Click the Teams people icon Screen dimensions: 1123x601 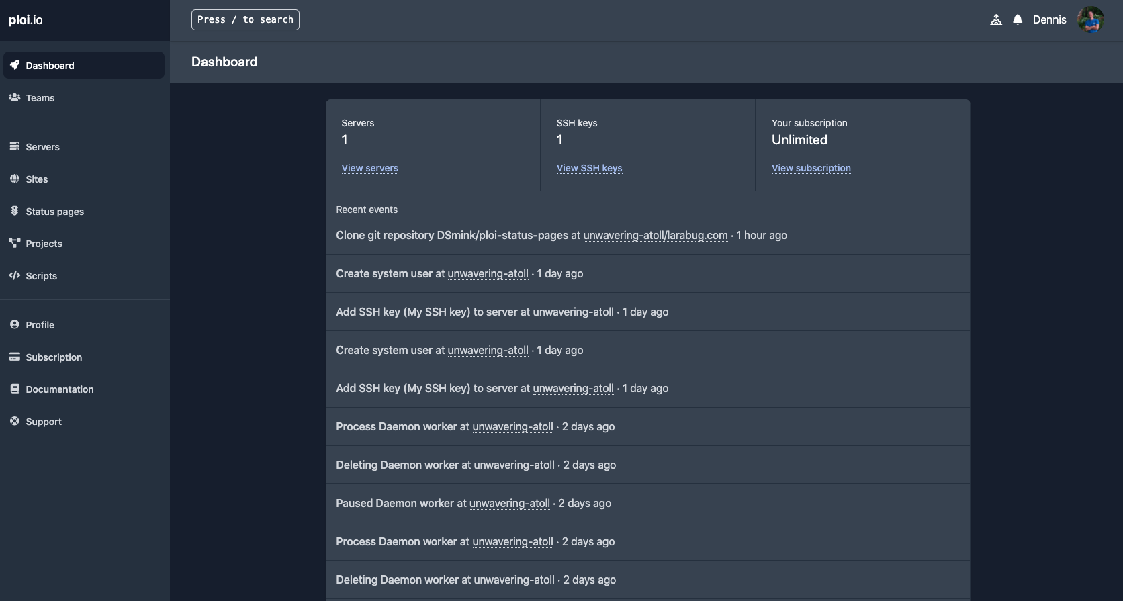(15, 97)
